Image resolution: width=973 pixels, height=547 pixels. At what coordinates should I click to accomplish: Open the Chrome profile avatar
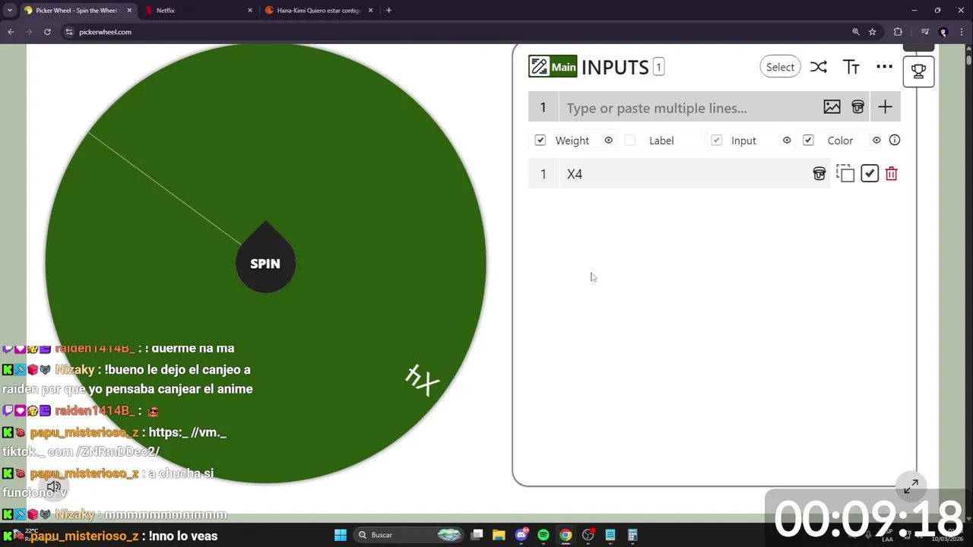click(943, 32)
